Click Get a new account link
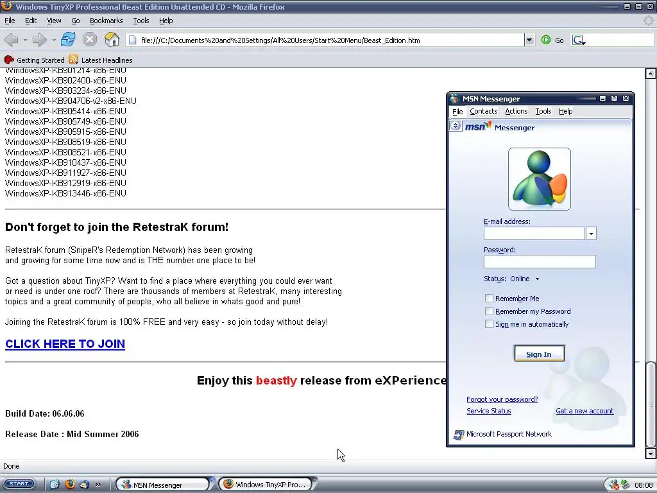 coord(584,411)
